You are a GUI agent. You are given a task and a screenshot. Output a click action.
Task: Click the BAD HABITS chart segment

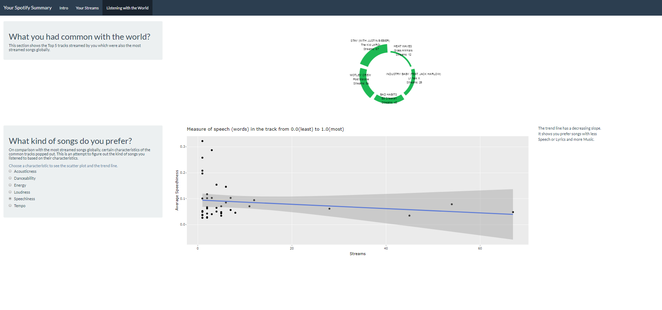389,100
